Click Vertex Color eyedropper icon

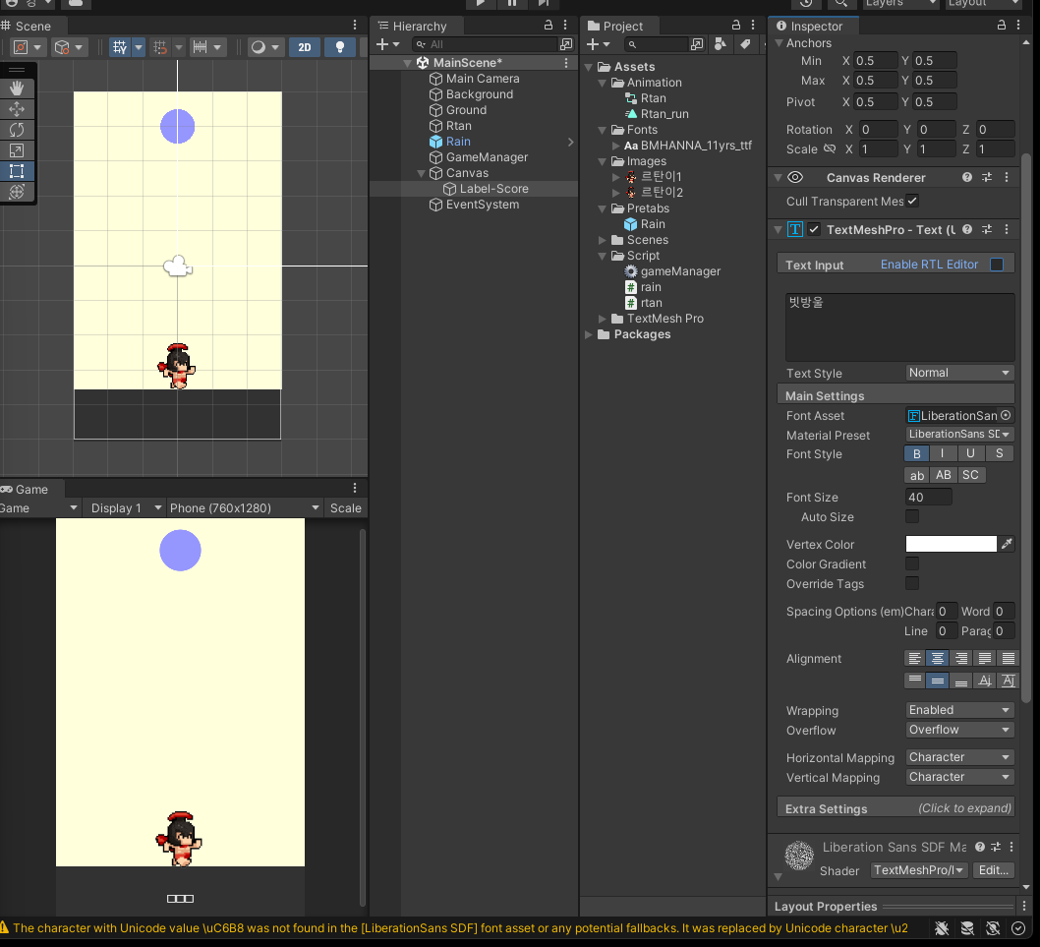[x=1007, y=544]
